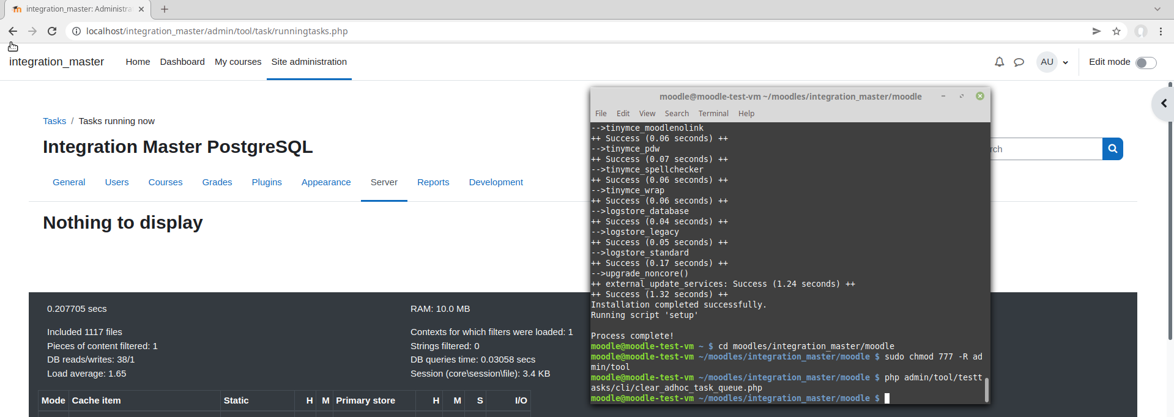The width and height of the screenshot is (1174, 417).
Task: Open the tab search chevron in browser
Action: (x=1157, y=9)
